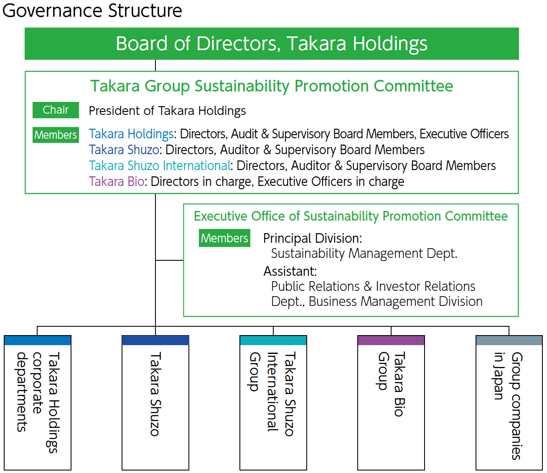Screen dimensions: 547x473
Task: Click the 'Takara Holdings' members line
Action: (299, 134)
